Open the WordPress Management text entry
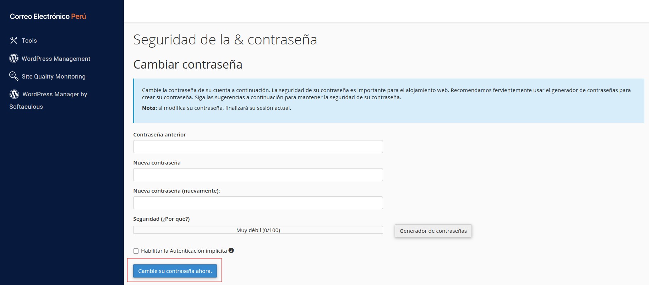 (x=56, y=59)
